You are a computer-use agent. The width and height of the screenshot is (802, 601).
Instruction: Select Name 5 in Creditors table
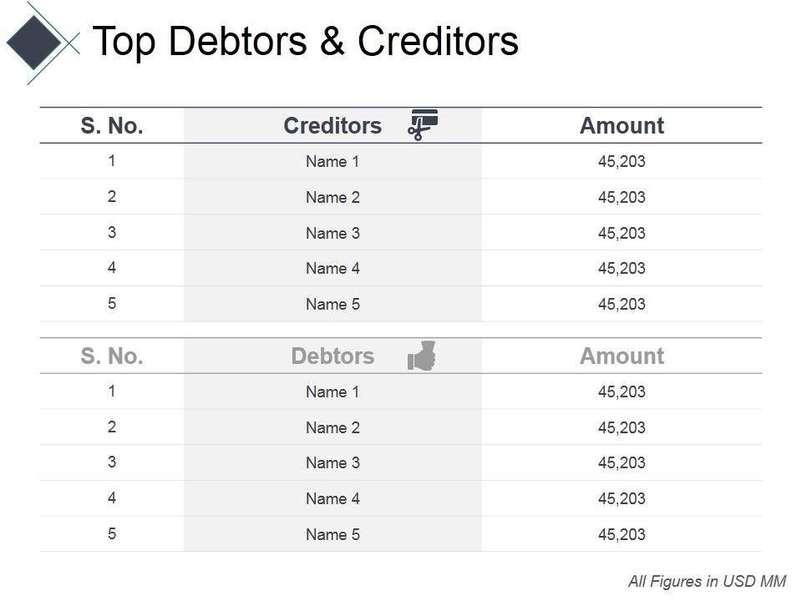point(332,305)
